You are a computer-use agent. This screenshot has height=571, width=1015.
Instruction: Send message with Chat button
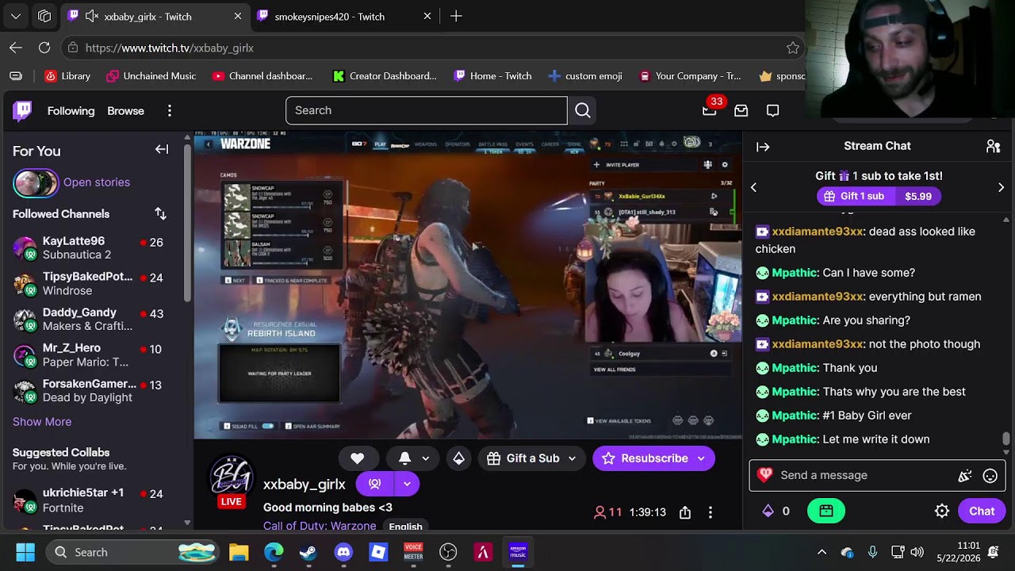coord(981,512)
